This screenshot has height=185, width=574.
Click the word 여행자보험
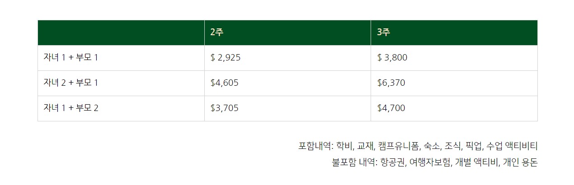[430, 162]
